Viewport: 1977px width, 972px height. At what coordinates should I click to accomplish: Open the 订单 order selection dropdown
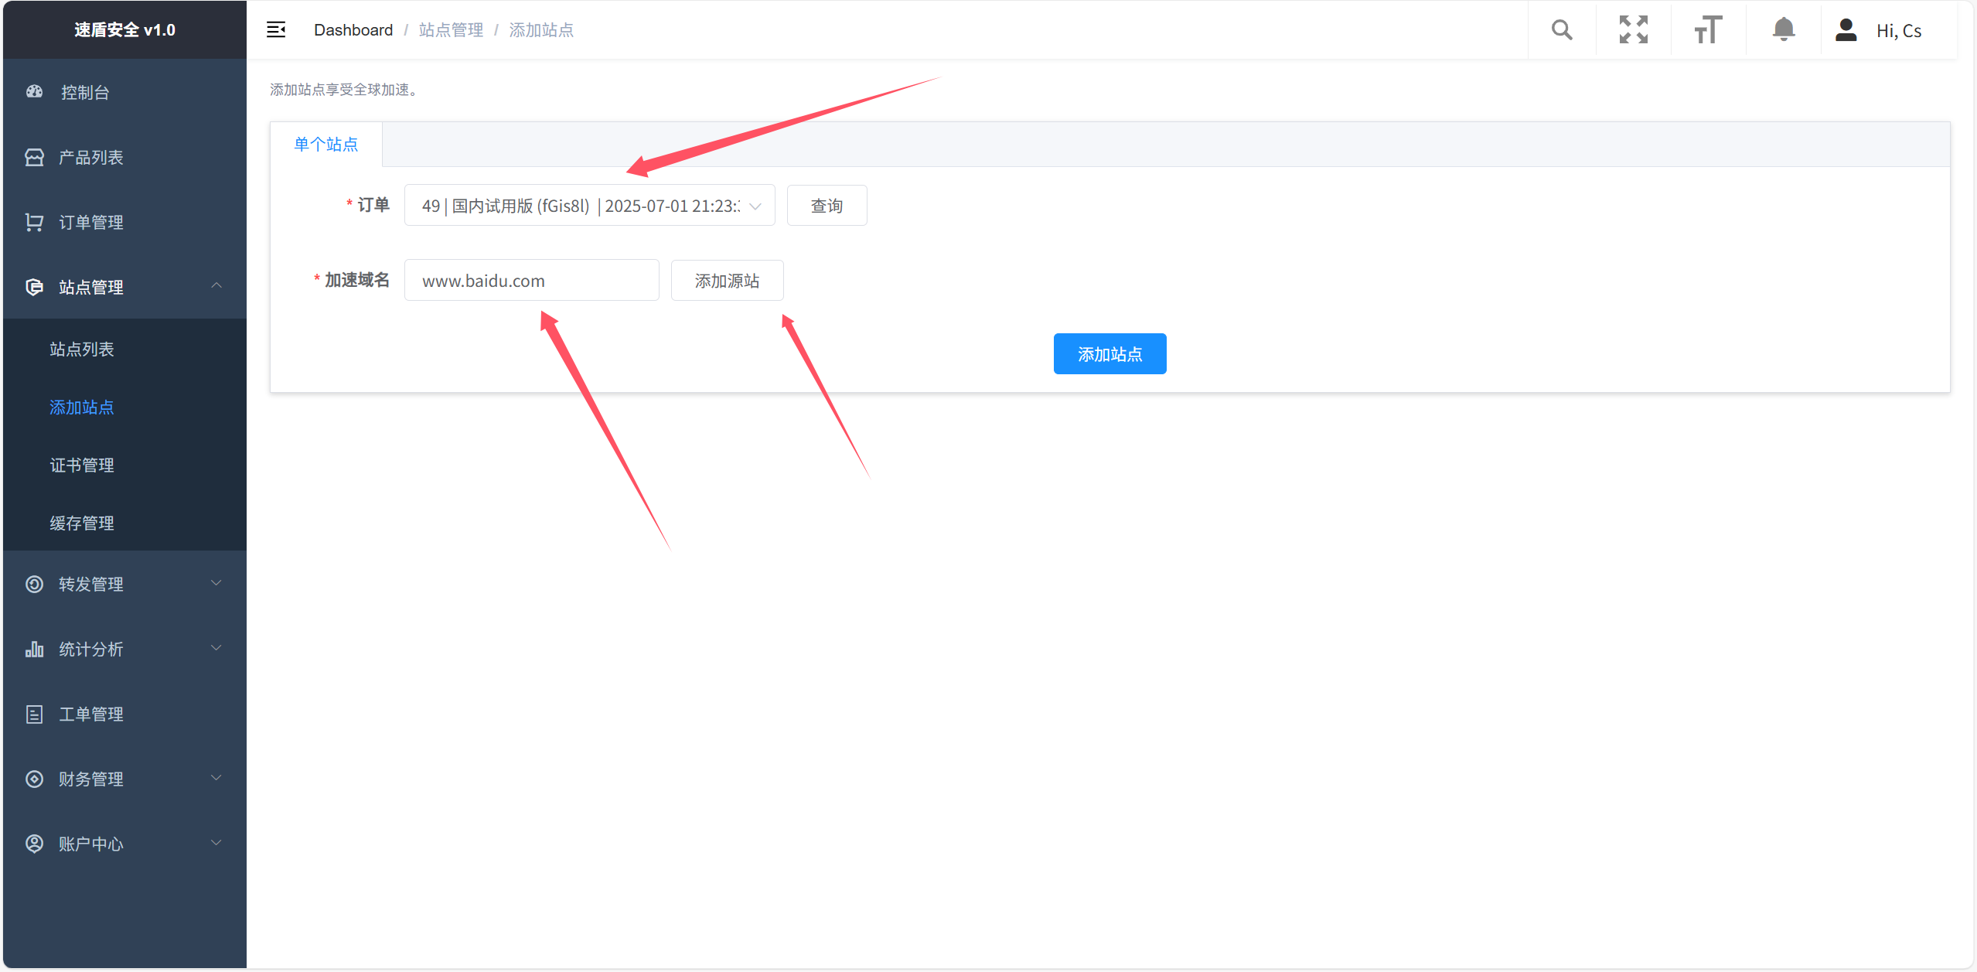click(x=589, y=206)
